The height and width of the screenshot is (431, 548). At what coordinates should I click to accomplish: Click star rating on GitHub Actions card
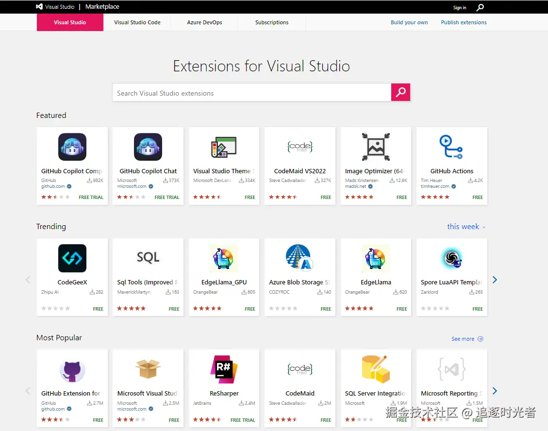coord(435,197)
